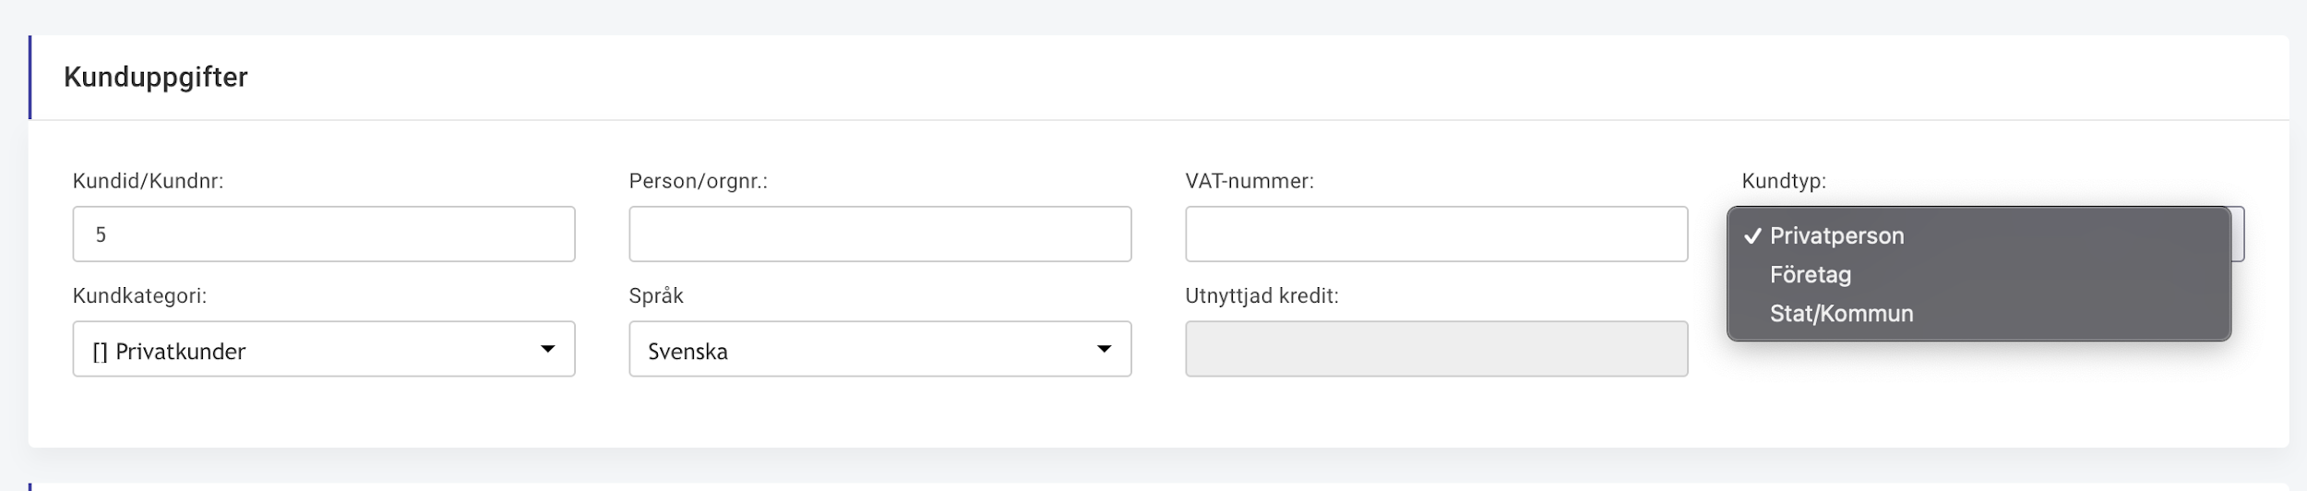This screenshot has height=491, width=2307.
Task: Click the Kunduppgifter section heading
Action: [156, 78]
